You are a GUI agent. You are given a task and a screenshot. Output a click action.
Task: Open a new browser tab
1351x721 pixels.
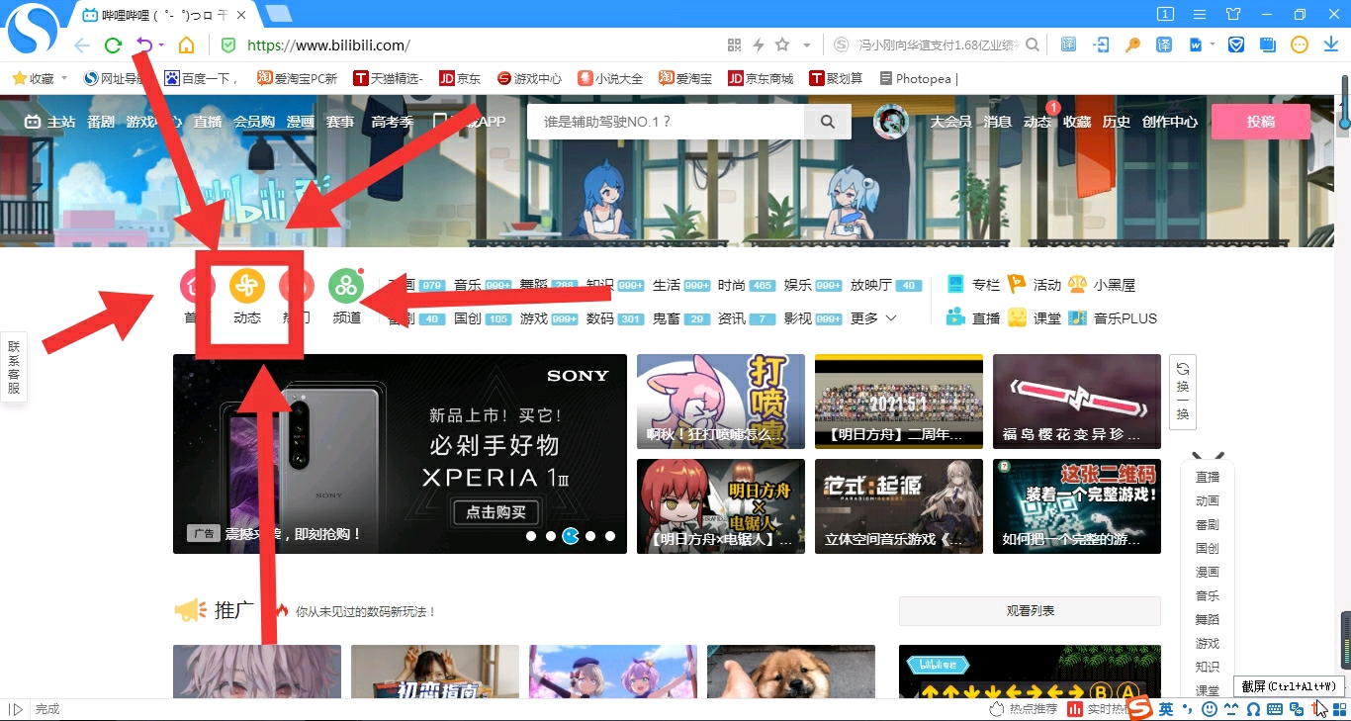click(x=279, y=14)
